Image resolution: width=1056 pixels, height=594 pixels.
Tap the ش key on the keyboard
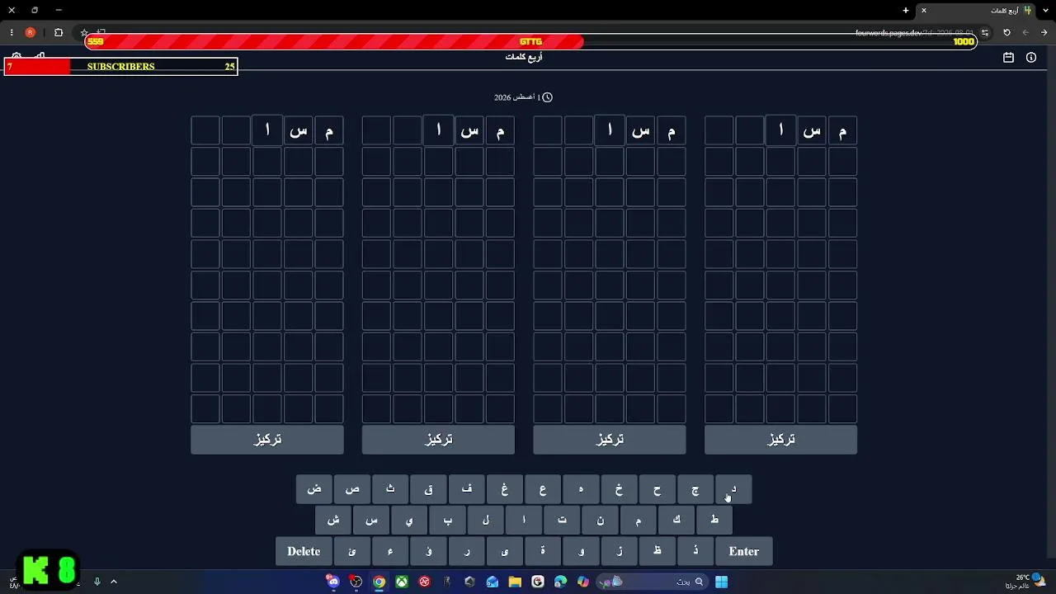[x=333, y=520]
